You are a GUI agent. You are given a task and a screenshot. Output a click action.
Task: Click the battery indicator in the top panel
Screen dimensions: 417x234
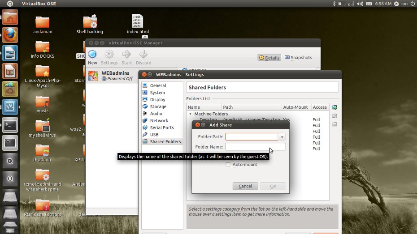[342, 4]
